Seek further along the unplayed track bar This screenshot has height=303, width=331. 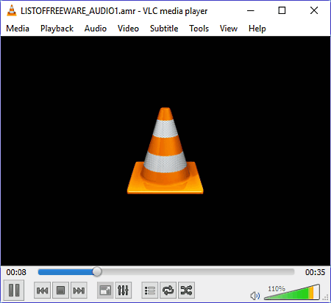(198, 271)
